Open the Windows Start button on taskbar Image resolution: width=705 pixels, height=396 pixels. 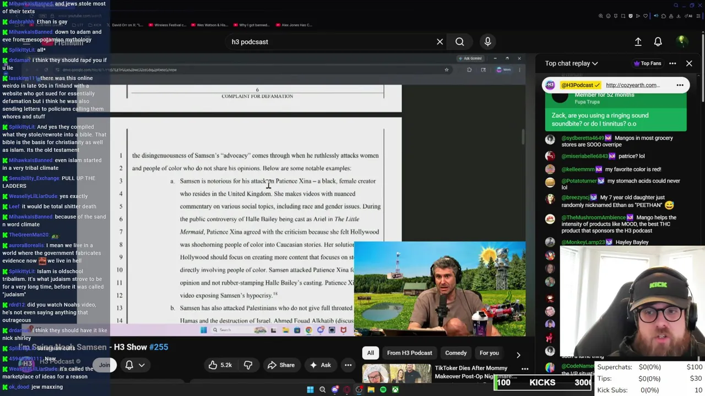pos(310,389)
